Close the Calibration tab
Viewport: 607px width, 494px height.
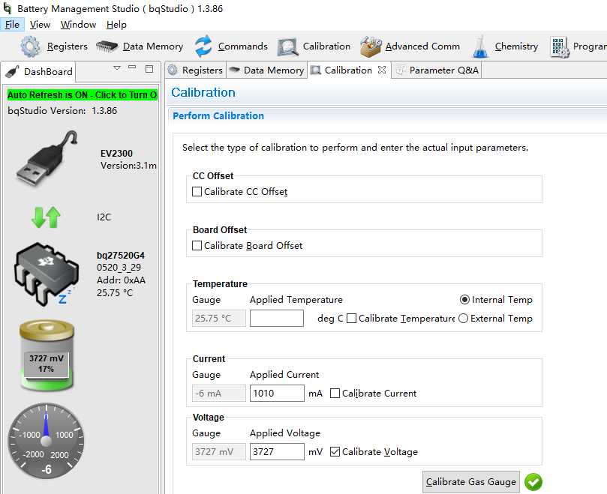(382, 70)
